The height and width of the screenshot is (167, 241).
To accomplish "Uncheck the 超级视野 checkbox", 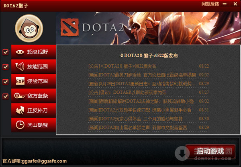I will coord(6,52).
